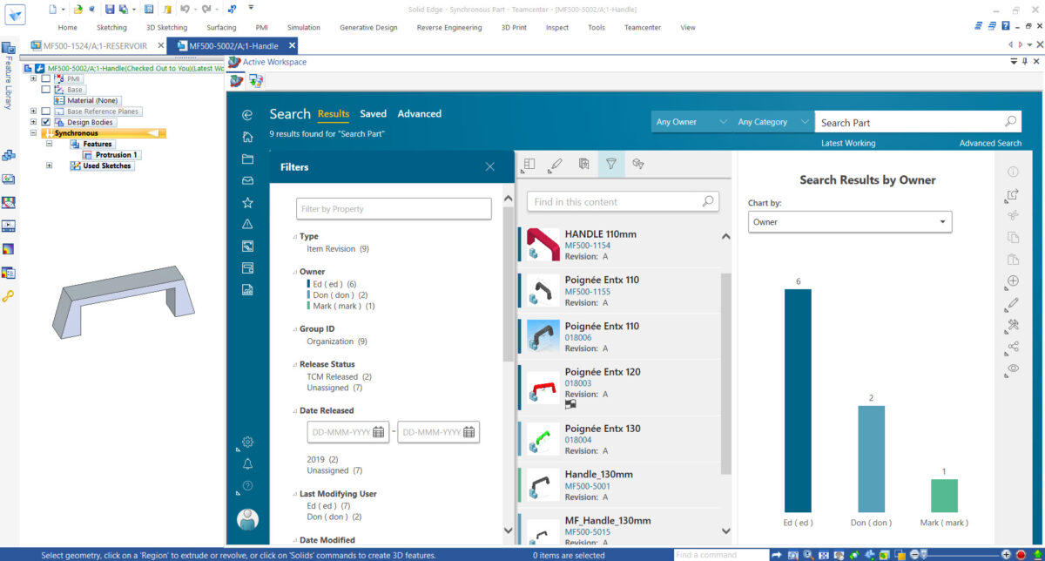Click the second Active Workspace toolbar icon
1045x561 pixels.
pos(257,80)
